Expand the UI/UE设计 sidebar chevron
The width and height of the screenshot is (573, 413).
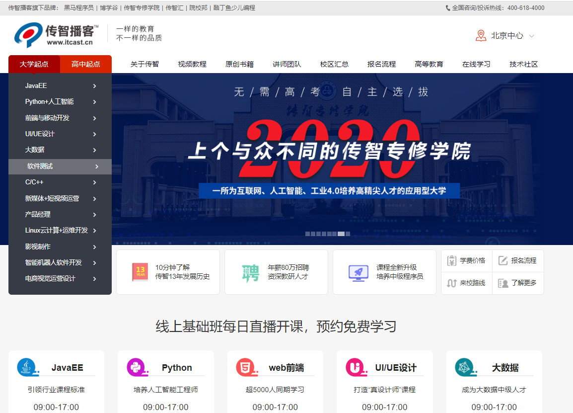(95, 134)
